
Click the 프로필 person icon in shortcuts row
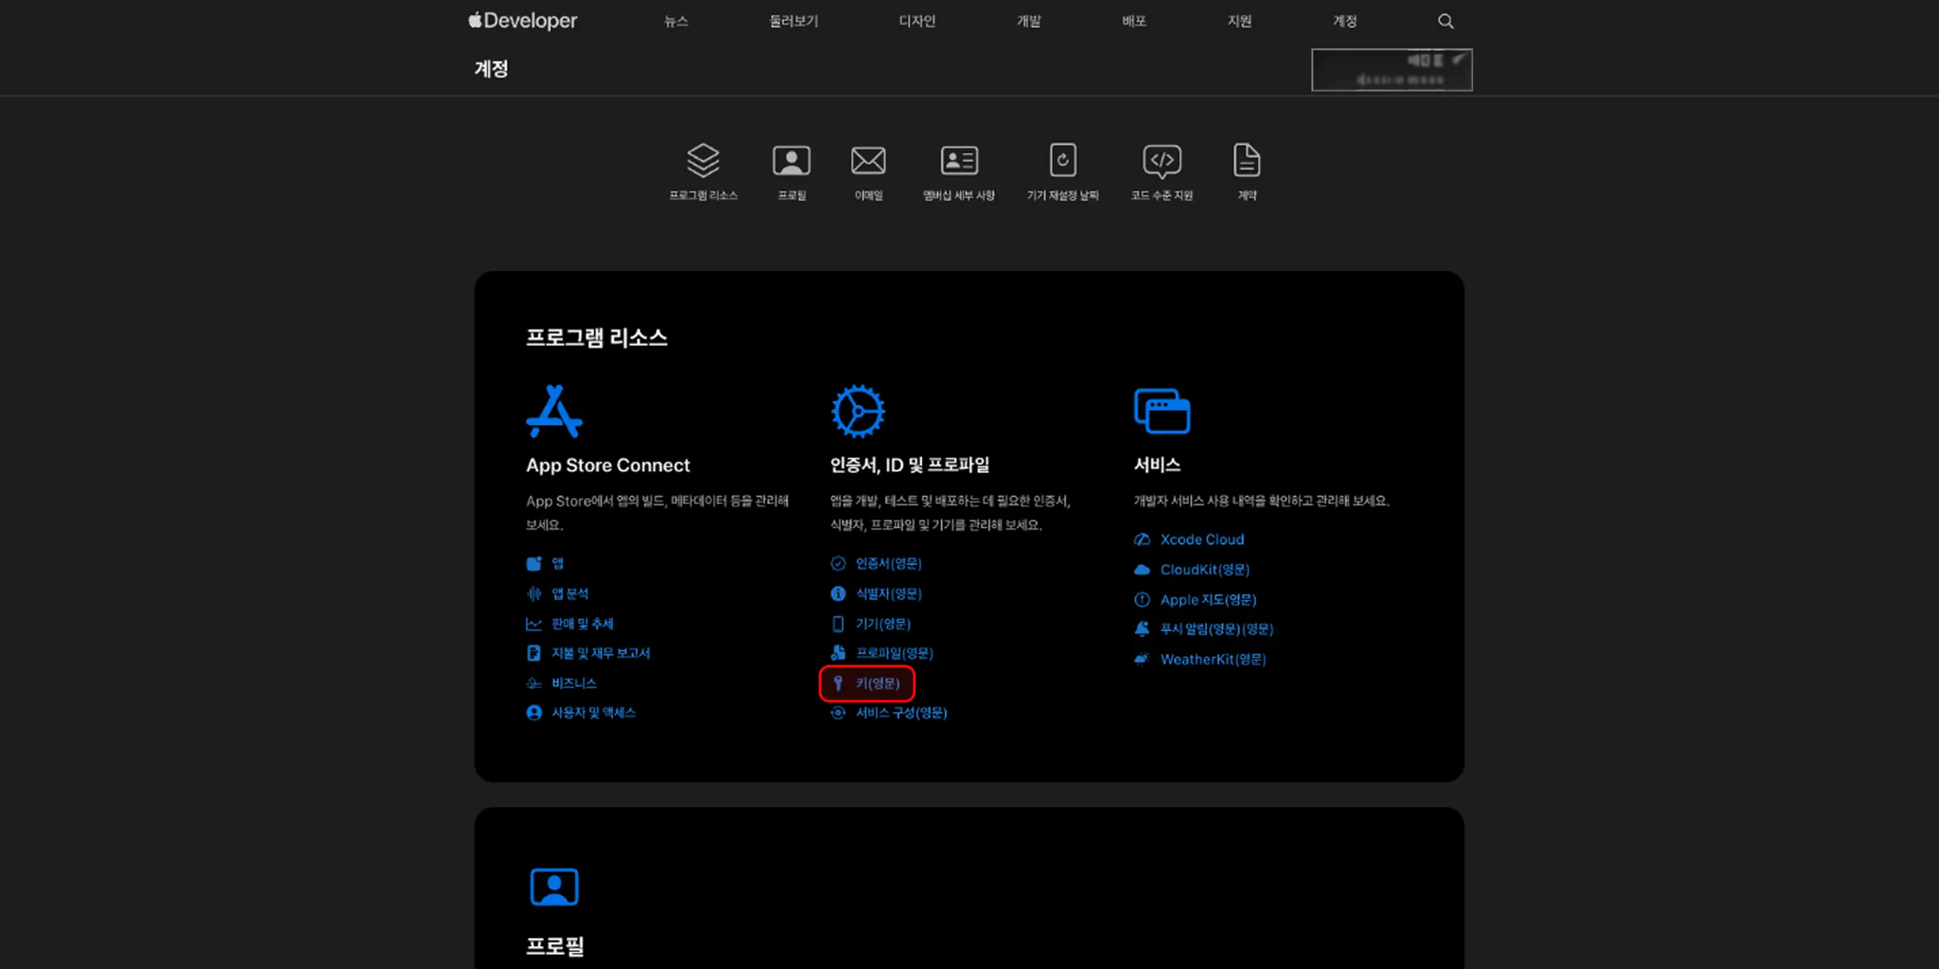tap(791, 160)
